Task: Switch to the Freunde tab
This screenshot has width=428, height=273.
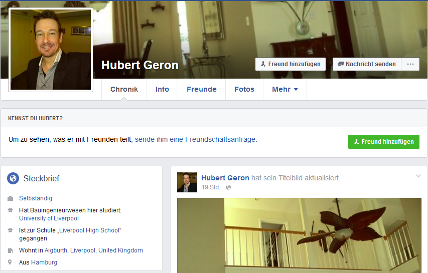Action: pos(201,89)
